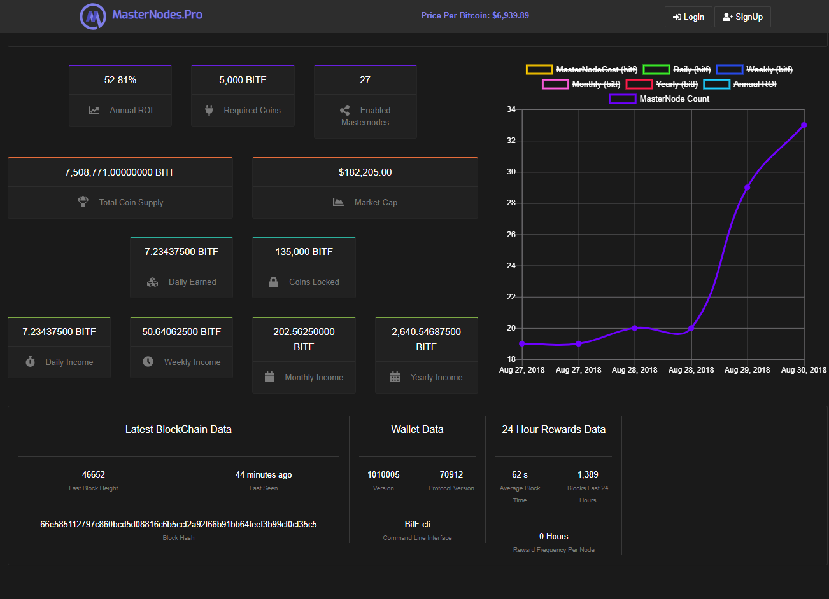Click the MasterNodes.Pro logo icon
The height and width of the screenshot is (599, 829).
point(93,16)
